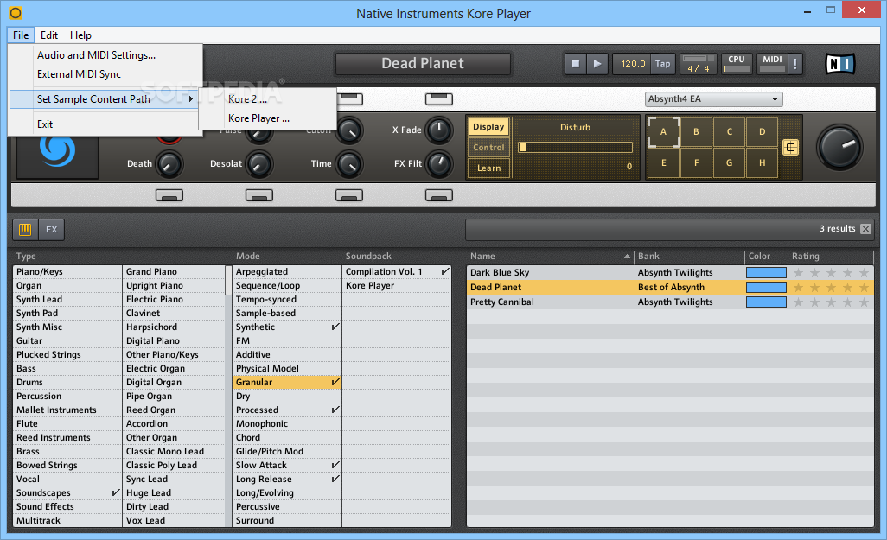
Task: Select sound variation slot A
Action: point(664,131)
